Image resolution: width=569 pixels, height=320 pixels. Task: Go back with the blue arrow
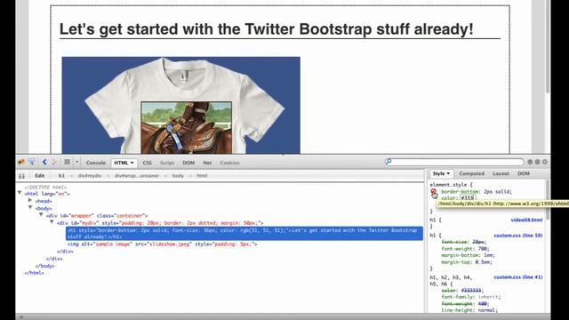[x=44, y=162]
